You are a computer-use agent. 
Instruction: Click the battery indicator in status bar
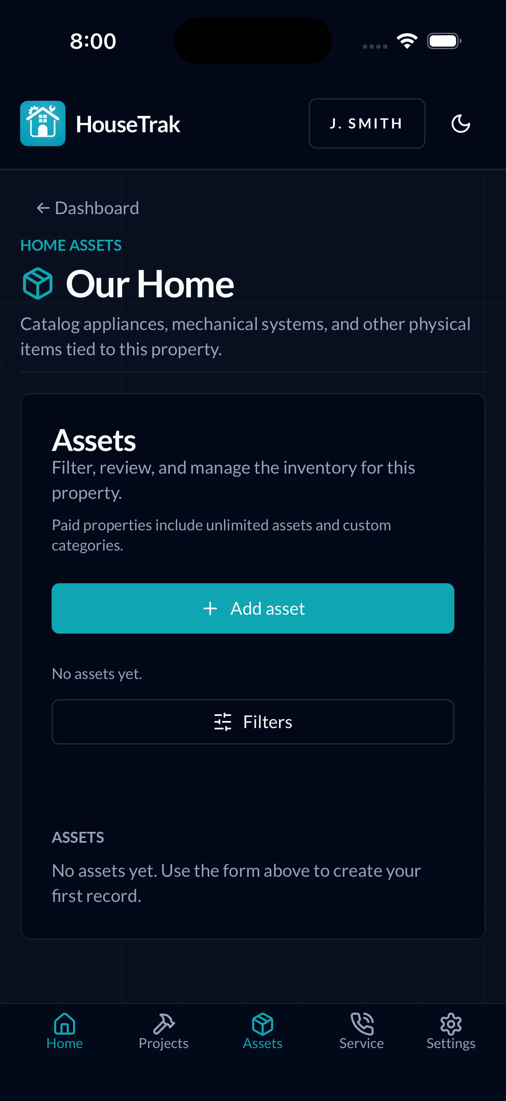(443, 40)
